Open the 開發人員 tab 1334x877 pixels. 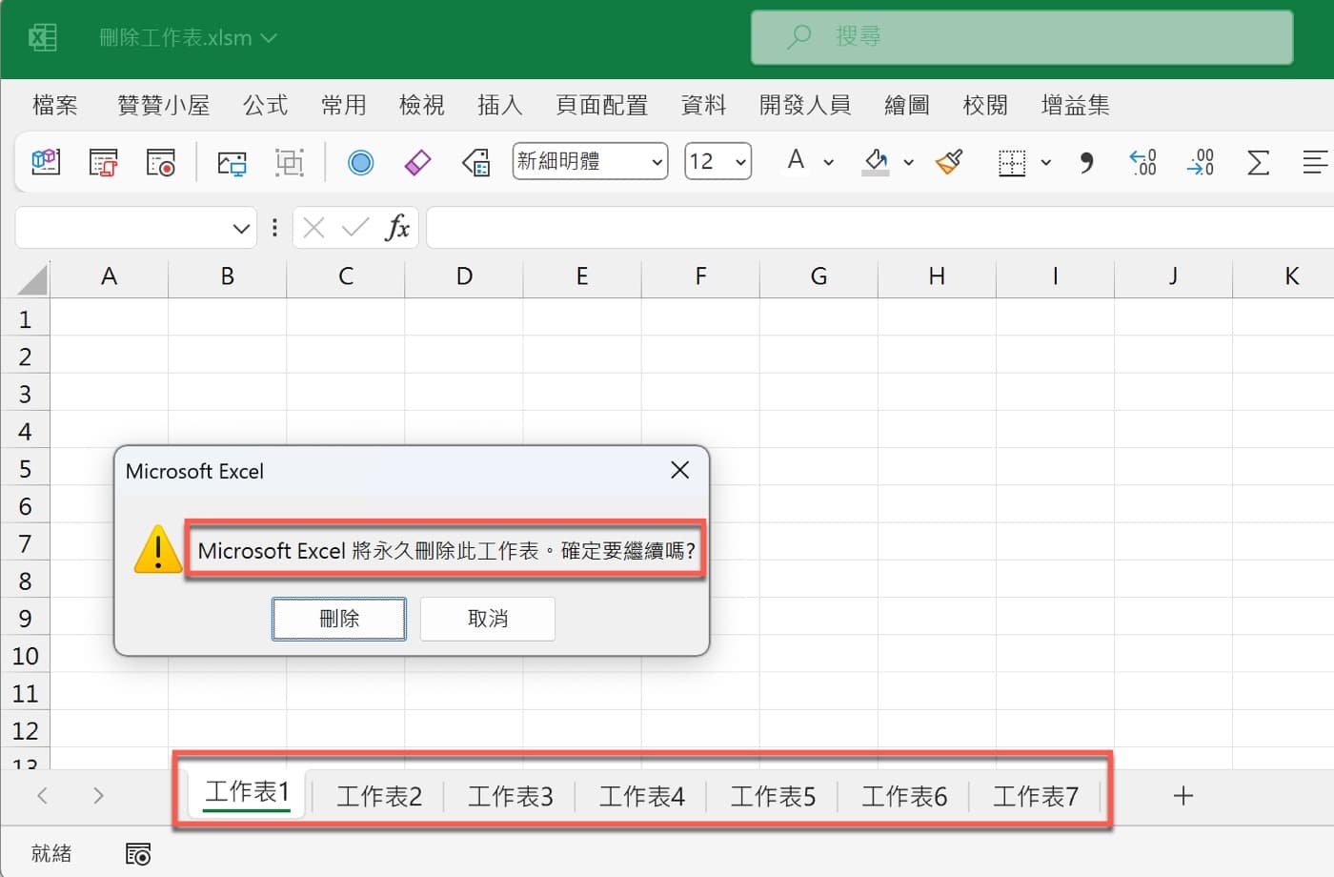(805, 105)
